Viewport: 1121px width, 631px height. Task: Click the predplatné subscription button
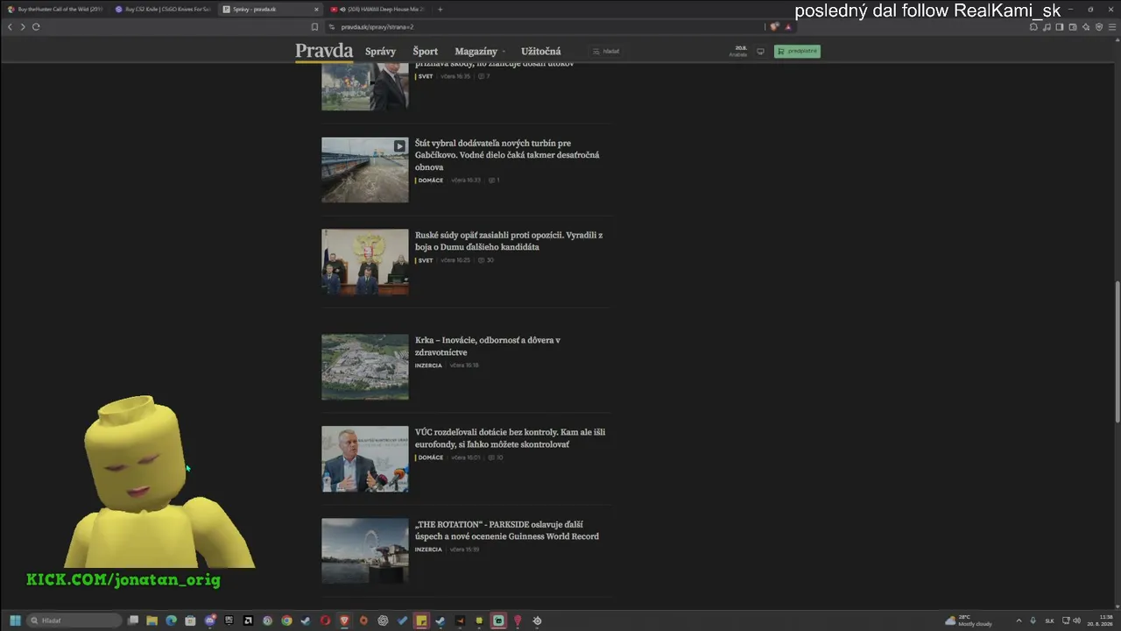tap(797, 52)
